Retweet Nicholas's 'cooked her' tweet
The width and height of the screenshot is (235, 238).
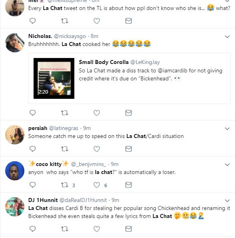point(65,113)
